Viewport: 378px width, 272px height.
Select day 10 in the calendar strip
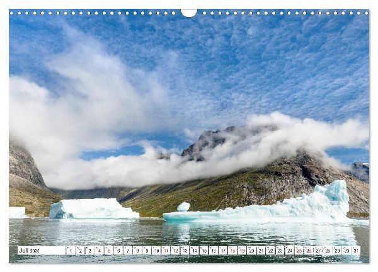156,251
